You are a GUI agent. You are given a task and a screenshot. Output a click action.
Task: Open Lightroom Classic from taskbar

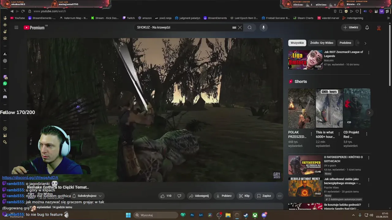click(x=201, y=215)
